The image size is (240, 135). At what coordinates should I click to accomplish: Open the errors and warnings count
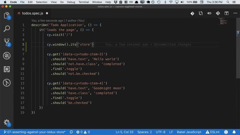pos(83,132)
